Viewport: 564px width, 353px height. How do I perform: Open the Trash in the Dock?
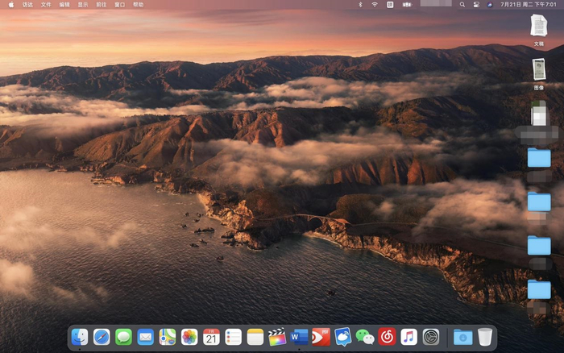484,337
